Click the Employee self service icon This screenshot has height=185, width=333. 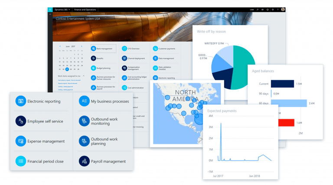click(x=21, y=121)
